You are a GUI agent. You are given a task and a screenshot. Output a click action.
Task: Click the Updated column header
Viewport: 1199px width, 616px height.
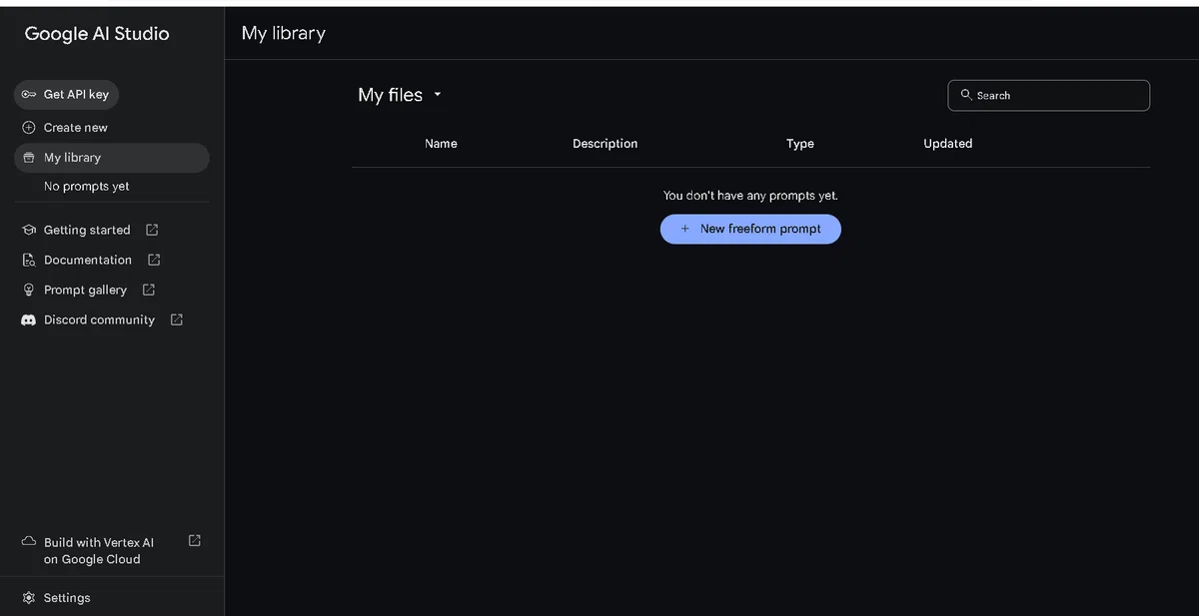click(948, 144)
